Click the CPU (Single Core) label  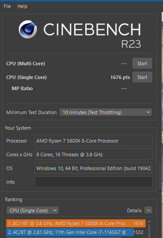(26, 77)
